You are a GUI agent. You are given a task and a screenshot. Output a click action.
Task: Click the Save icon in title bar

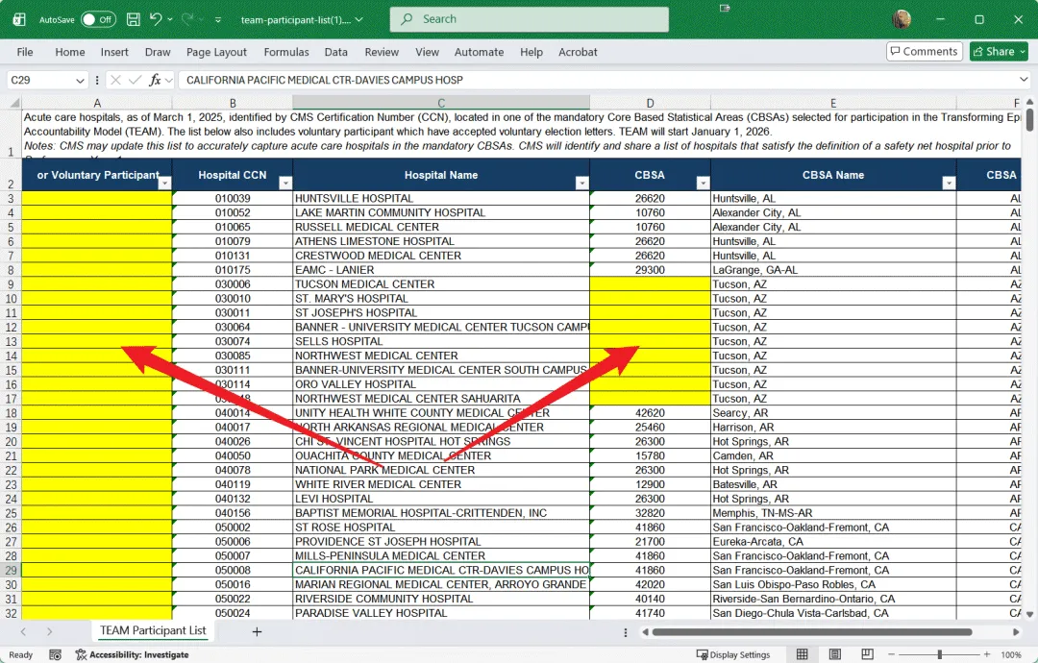point(133,19)
